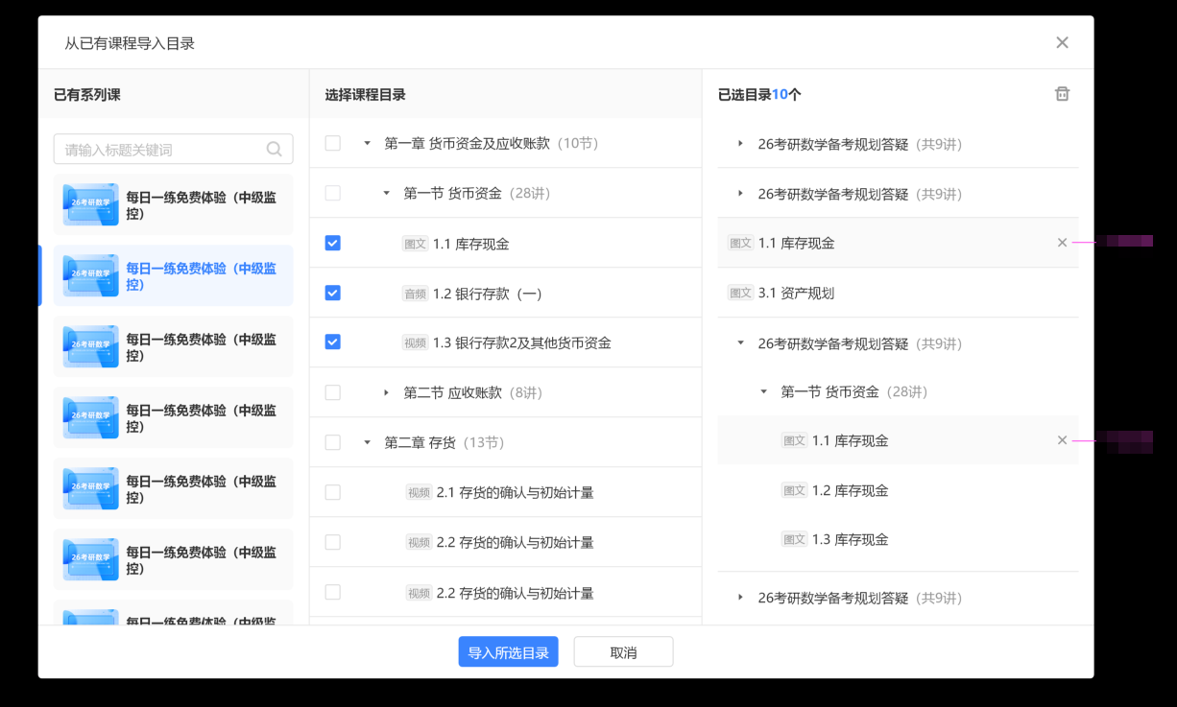
Task: Click the search magnifier icon in keyword field
Action: pyautogui.click(x=274, y=150)
